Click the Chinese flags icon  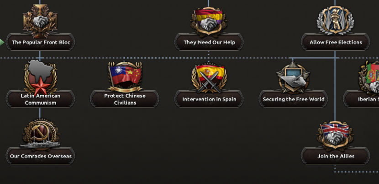tap(125, 77)
